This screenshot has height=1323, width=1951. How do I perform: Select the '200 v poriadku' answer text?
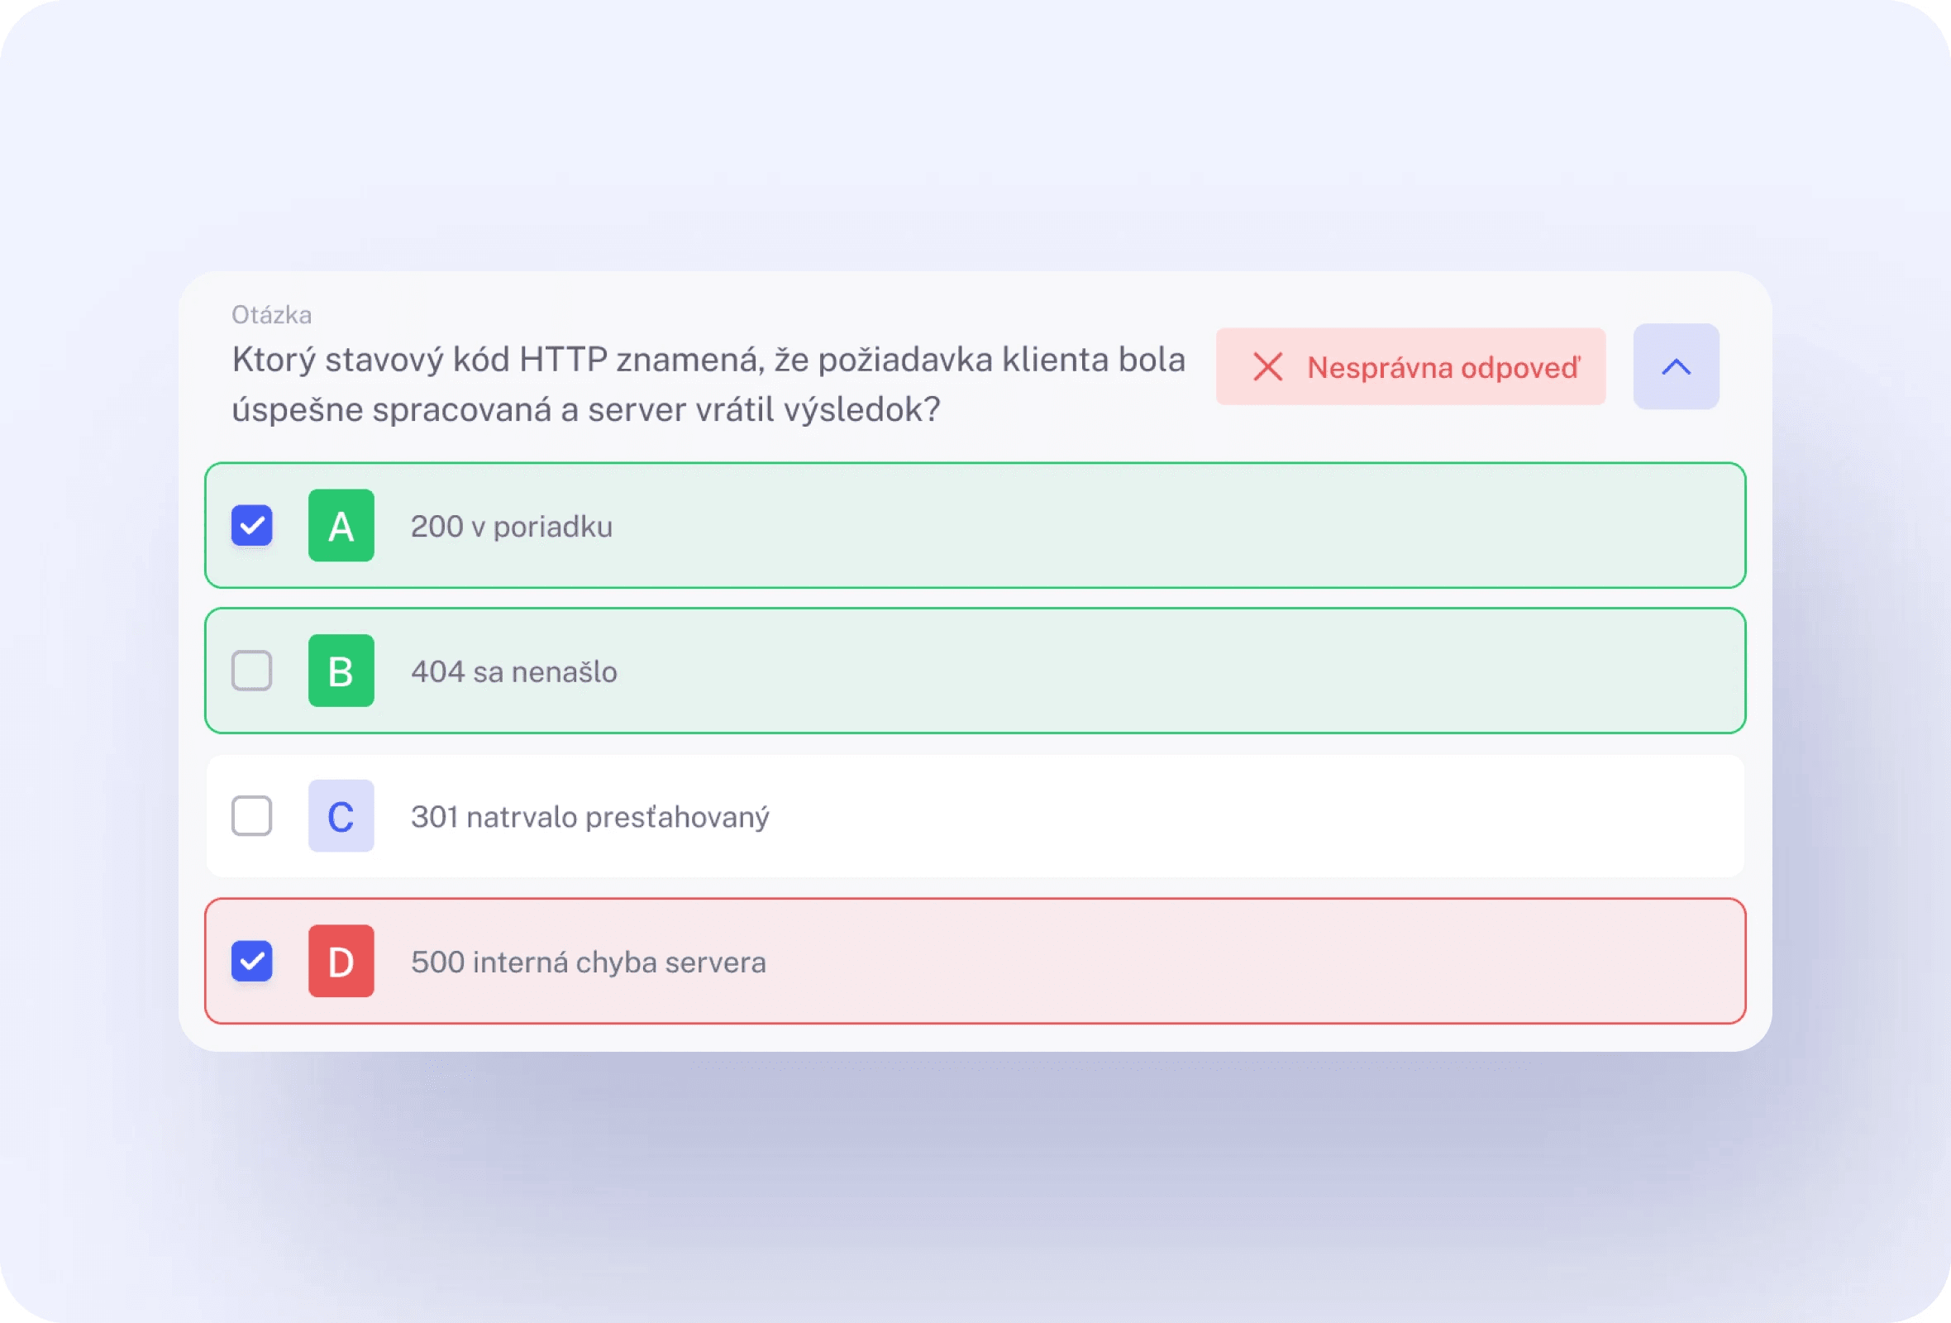coord(511,527)
